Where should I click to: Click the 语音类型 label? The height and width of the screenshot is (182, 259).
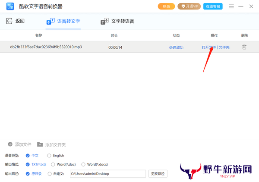click(12, 155)
